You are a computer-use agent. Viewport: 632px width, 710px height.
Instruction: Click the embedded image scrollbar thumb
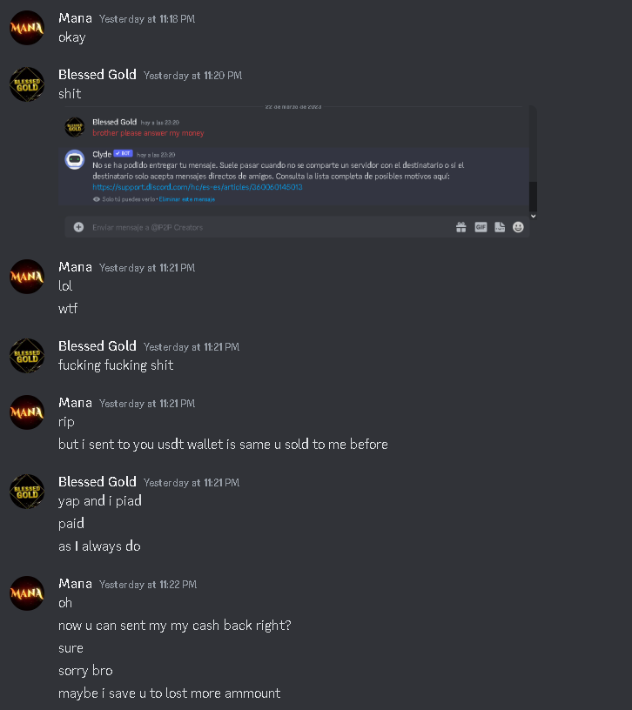(x=534, y=196)
